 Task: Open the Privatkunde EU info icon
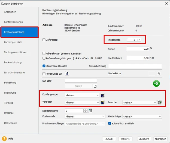(67, 74)
